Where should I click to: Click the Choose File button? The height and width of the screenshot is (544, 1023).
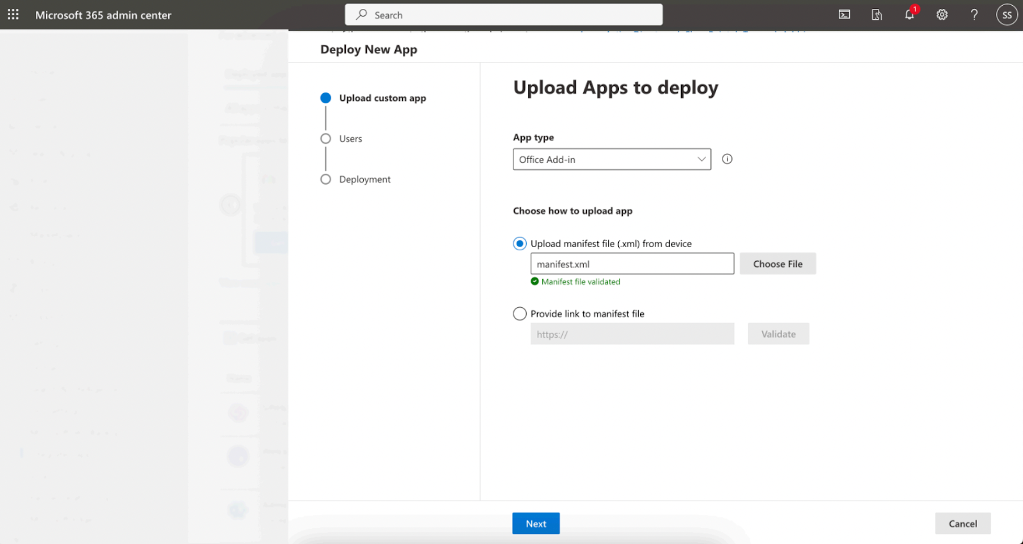coord(777,264)
